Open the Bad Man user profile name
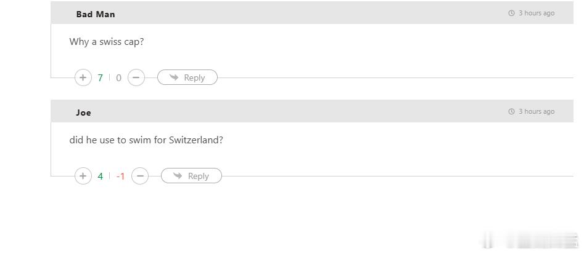Screen dimensions: 584x254 coord(96,14)
